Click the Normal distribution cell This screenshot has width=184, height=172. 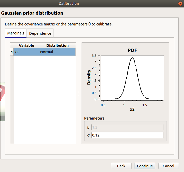57,52
